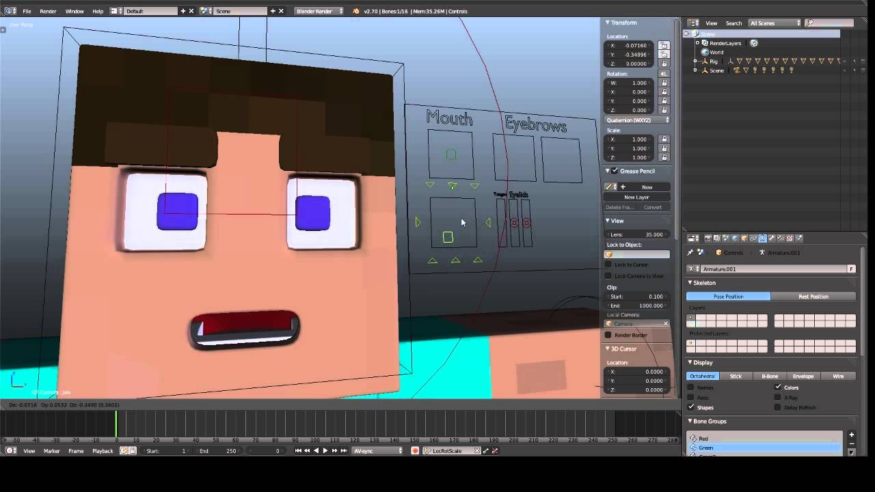
Task: Open the Window menu
Action: tap(75, 12)
